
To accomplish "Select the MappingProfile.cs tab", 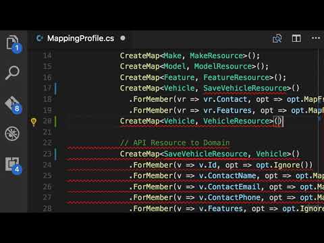I will coord(81,38).
